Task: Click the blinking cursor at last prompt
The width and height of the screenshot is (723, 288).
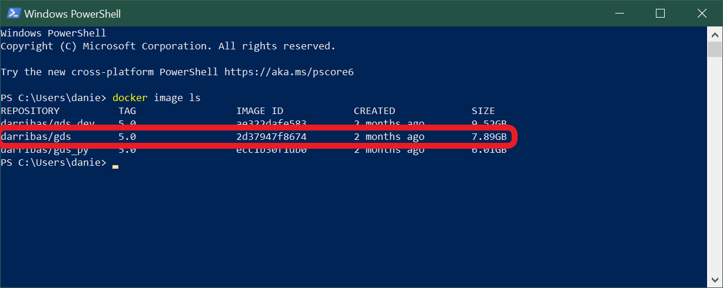Action: click(115, 167)
